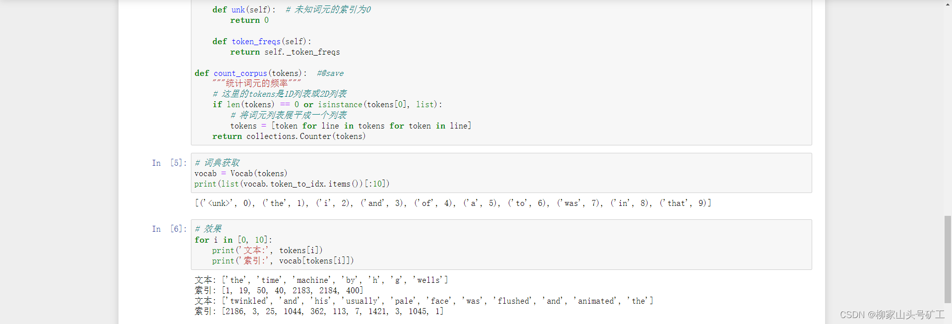Click the CSDN watermark text
952x324 pixels.
[892, 315]
